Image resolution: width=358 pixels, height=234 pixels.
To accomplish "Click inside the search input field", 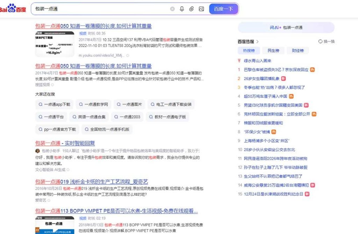I will pos(105,9).
